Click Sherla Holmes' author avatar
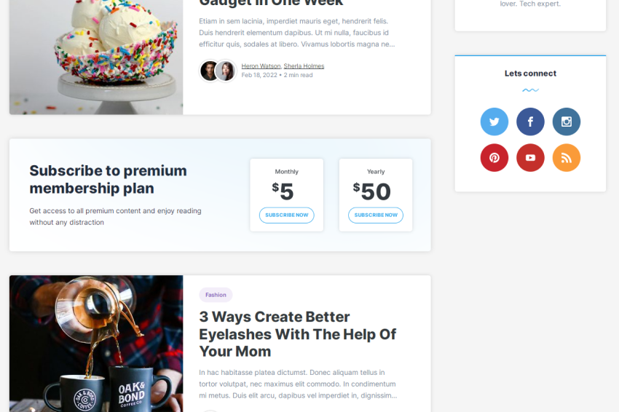The height and width of the screenshot is (412, 619). pos(226,71)
